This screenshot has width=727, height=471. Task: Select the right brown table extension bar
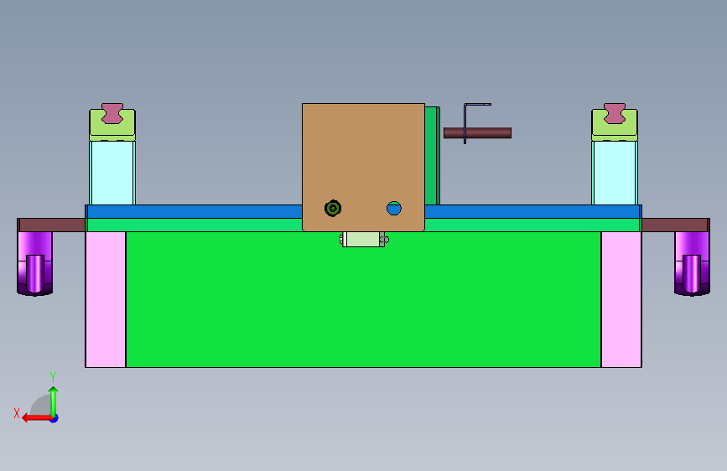click(676, 225)
